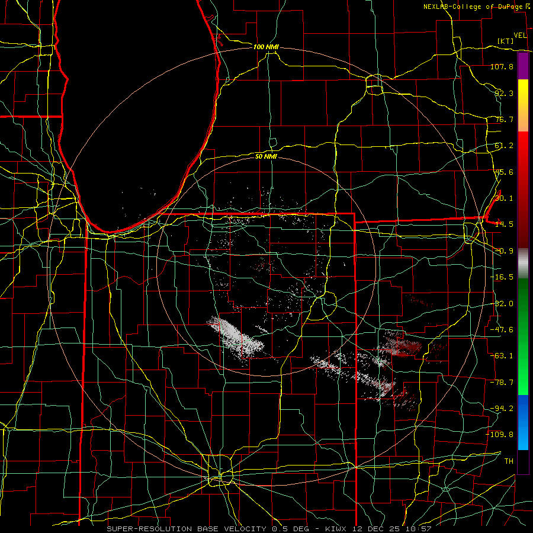Select the 92.3 scale value

504,93
